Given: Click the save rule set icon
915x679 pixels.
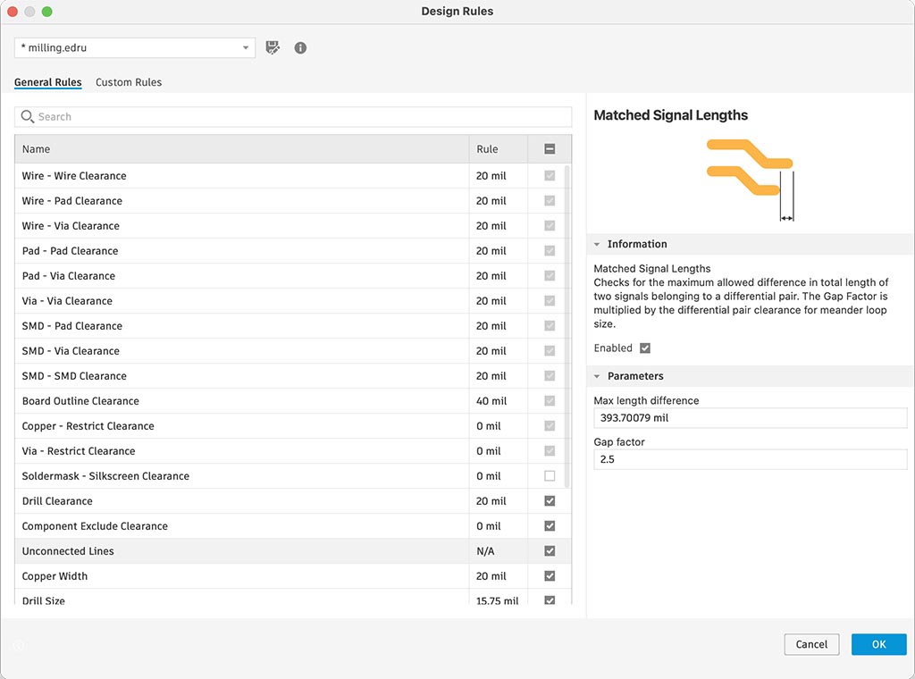Looking at the screenshot, I should click(x=273, y=47).
